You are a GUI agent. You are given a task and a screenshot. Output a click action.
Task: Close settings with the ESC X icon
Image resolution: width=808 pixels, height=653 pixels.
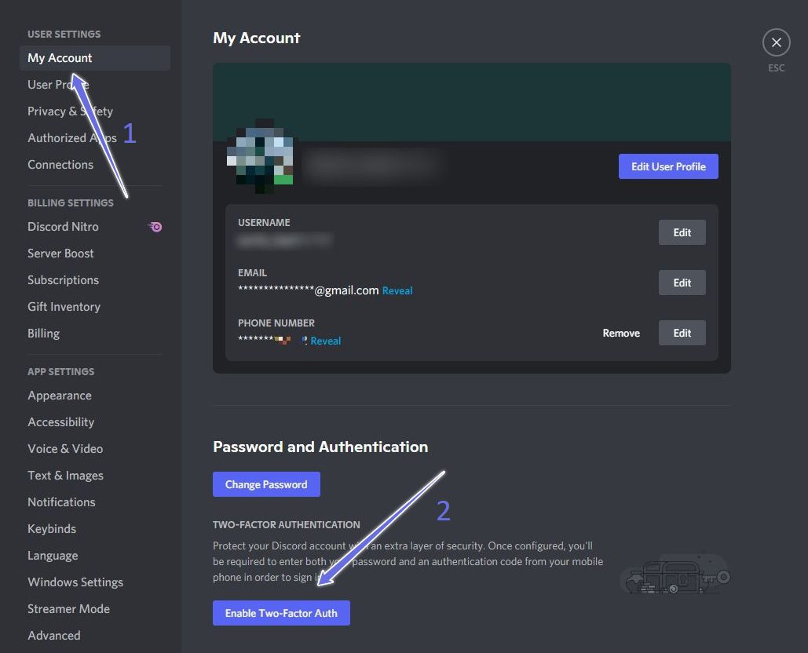coord(776,42)
